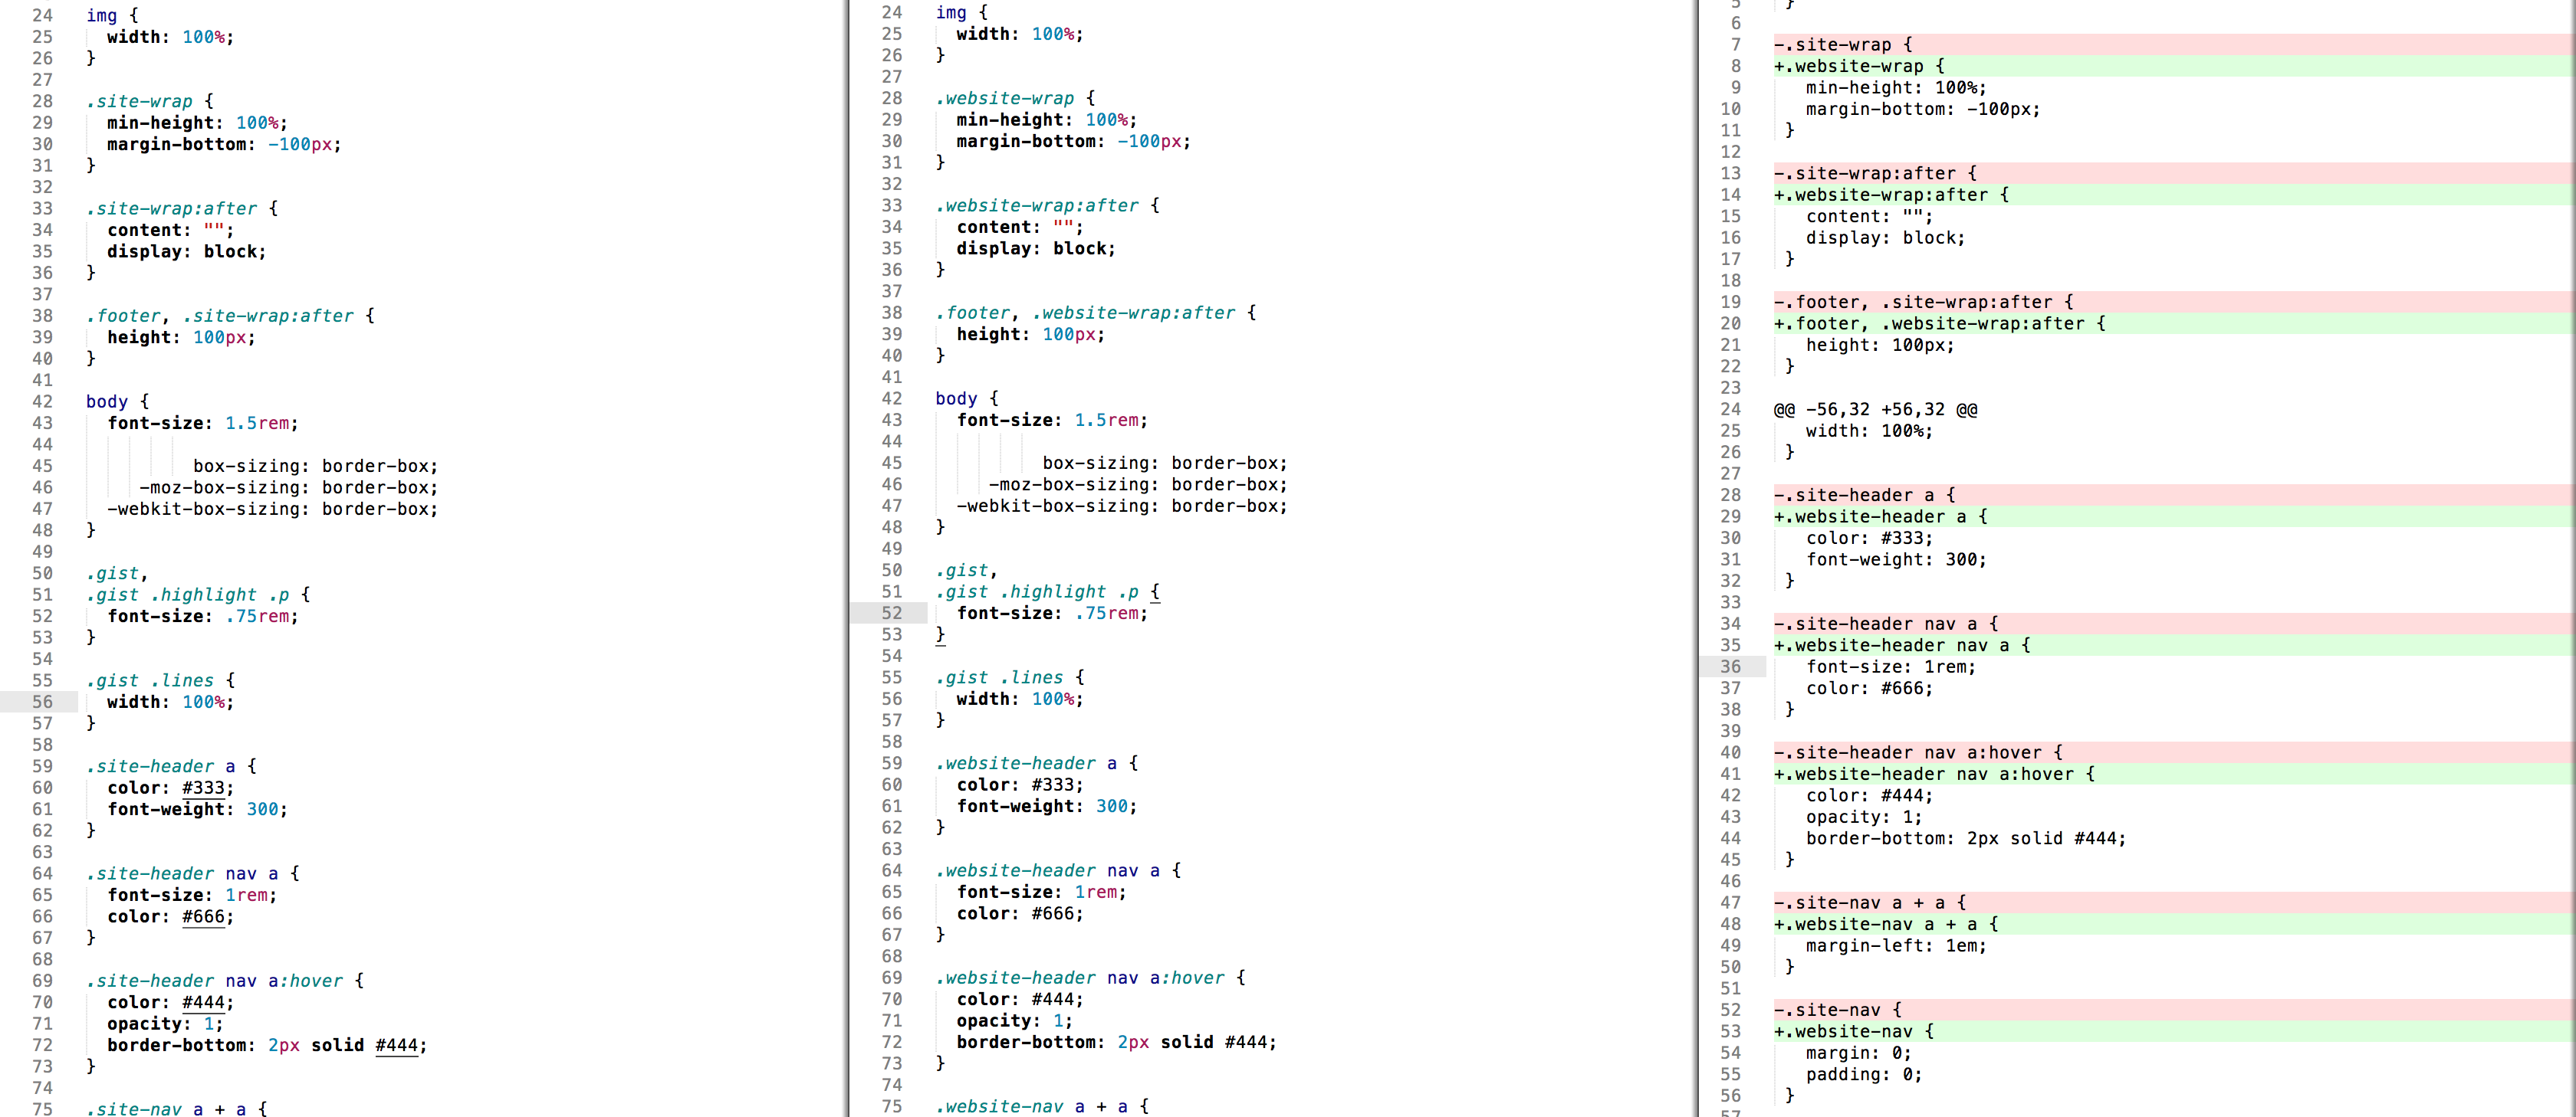Click '.website-header nav a:hover {' in middle pane
This screenshot has width=2576, height=1117.
(x=1090, y=978)
